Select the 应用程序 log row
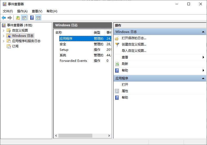207x145 pixels. click(85, 39)
